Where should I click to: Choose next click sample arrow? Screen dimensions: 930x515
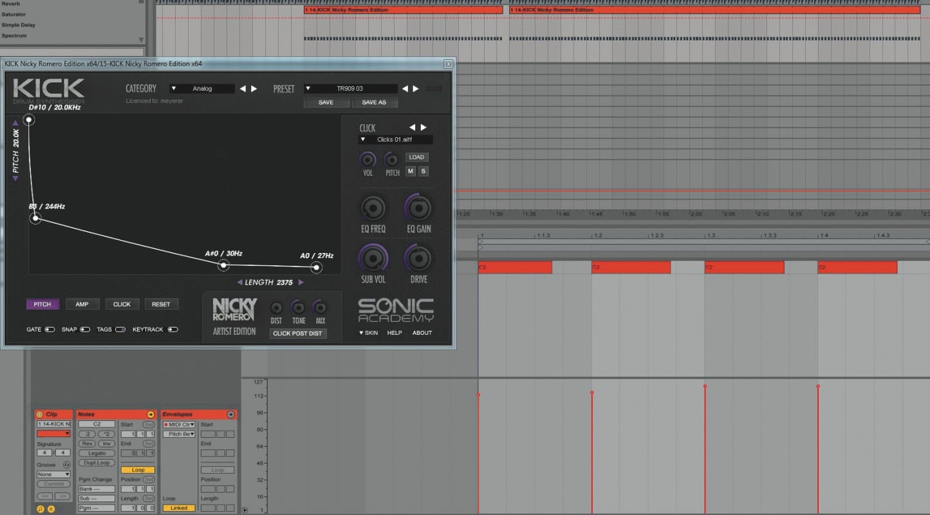click(x=423, y=127)
